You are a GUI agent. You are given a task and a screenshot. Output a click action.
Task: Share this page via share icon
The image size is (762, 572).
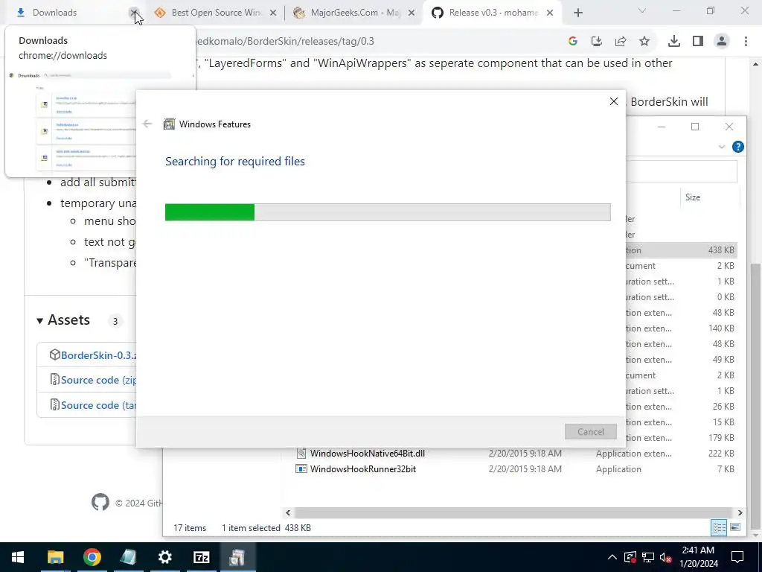point(621,42)
